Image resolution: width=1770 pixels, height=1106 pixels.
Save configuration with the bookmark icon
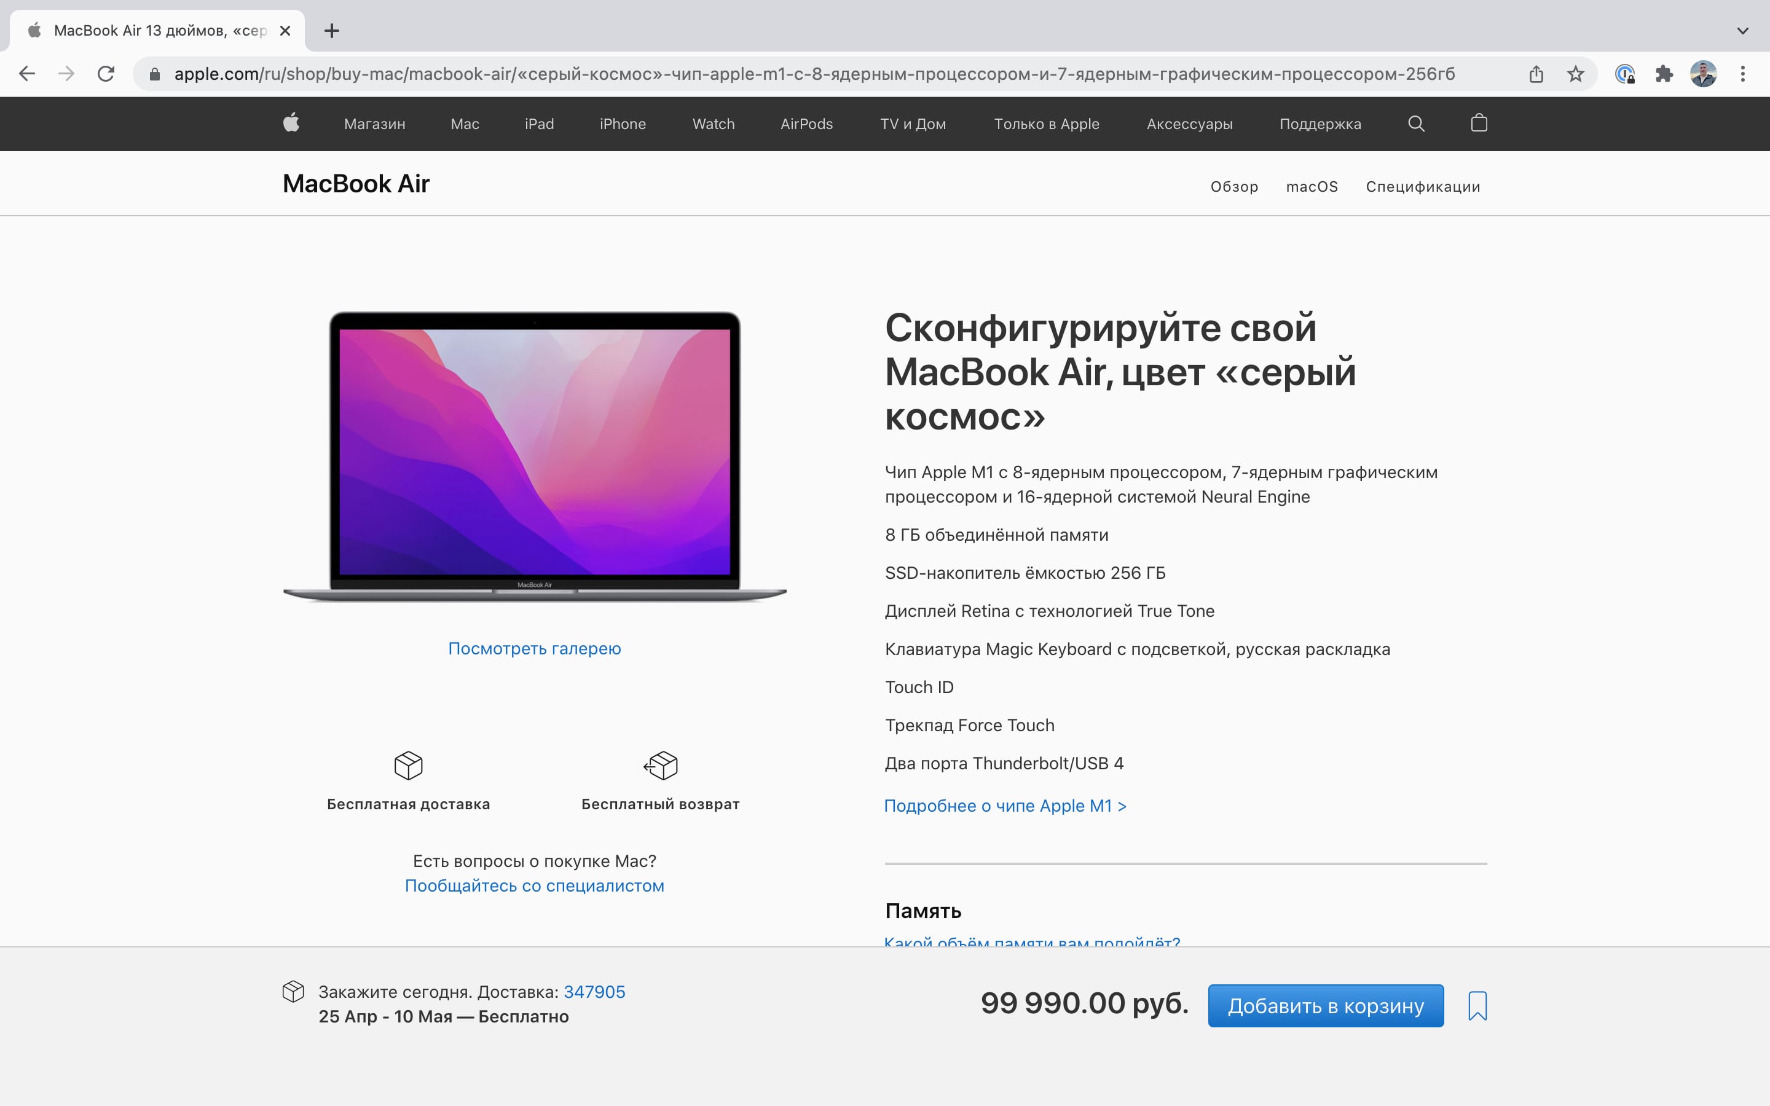point(1477,1006)
